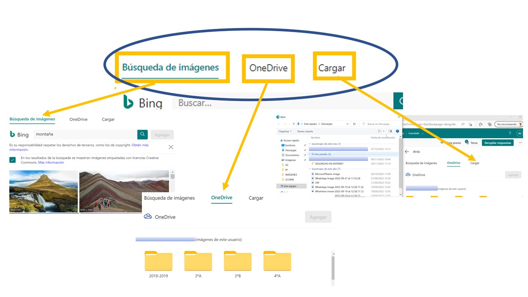The image size is (528, 297).
Task: Open the 3ºB OneDrive folder
Action: (x=238, y=264)
